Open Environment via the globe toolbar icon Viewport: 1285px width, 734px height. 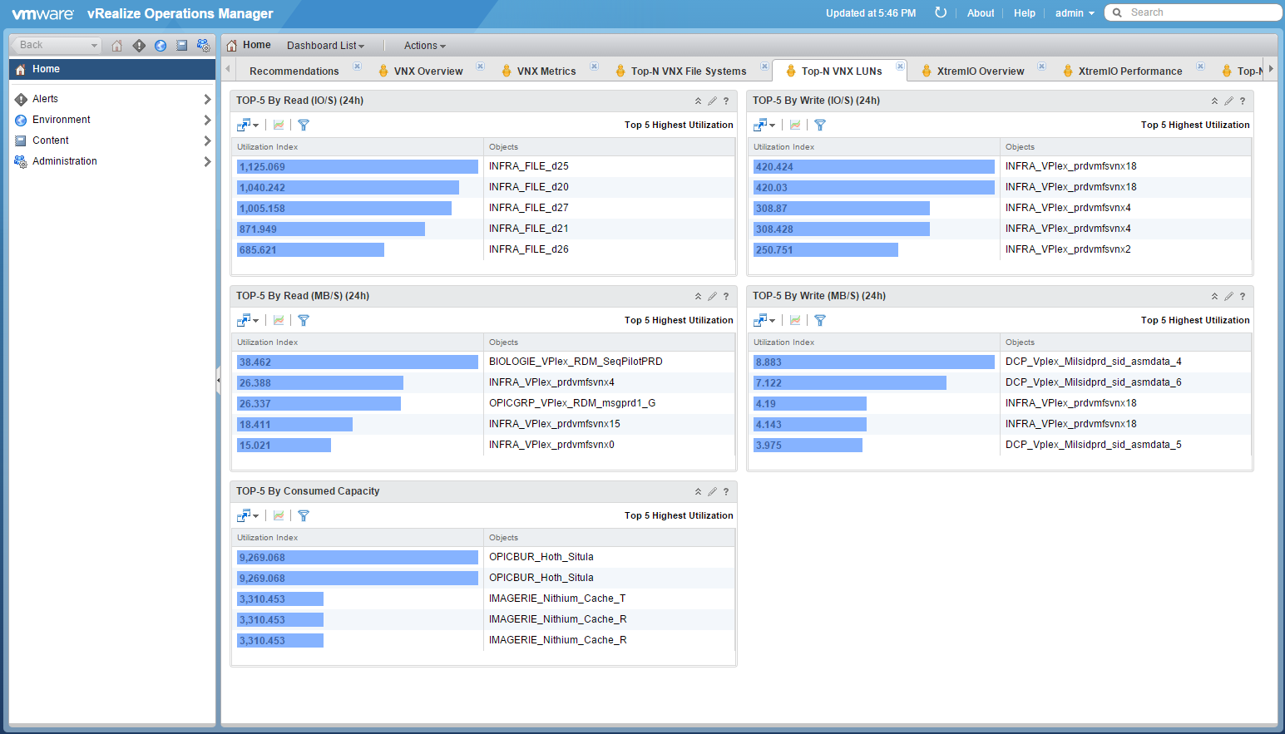[161, 46]
